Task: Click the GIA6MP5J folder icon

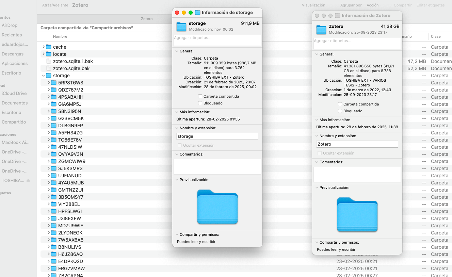Action: tap(54, 104)
